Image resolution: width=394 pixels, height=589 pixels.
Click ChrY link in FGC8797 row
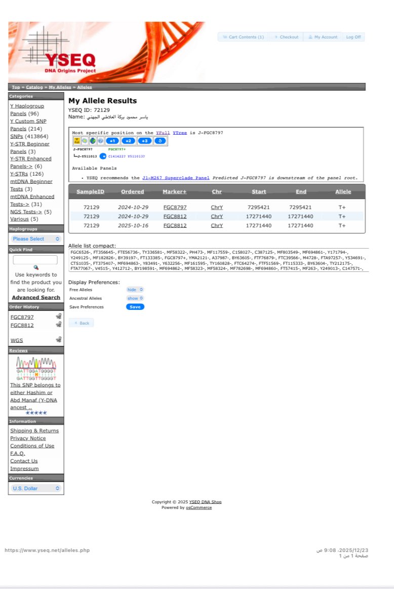217,207
